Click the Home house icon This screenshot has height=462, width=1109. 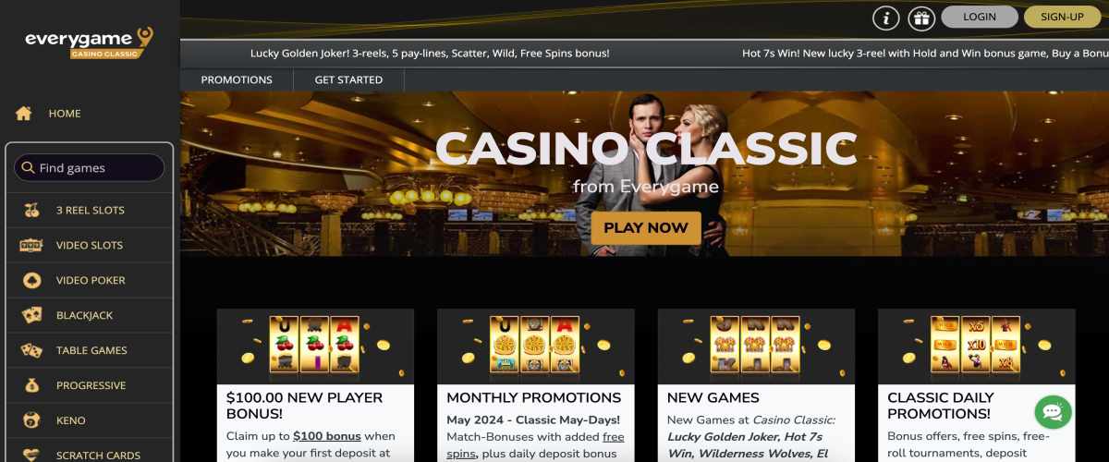click(24, 114)
